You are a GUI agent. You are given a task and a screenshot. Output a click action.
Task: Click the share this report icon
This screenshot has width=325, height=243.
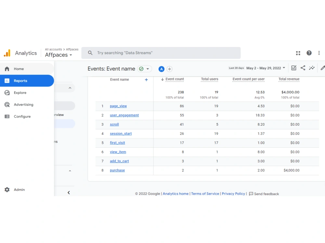tap(303, 68)
